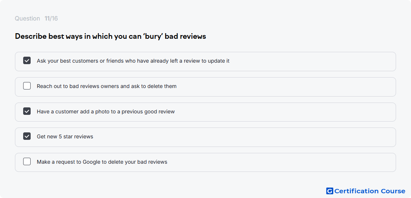411x198 pixels.
Task: Check the 'Make a request to Google' checkbox
Action: tap(27, 162)
